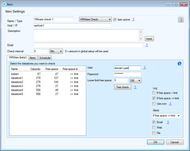
Task: Click inside the Description text area
Action: pos(87,35)
